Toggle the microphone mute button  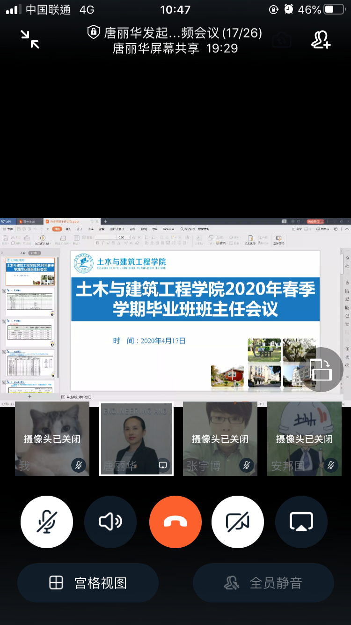47,521
